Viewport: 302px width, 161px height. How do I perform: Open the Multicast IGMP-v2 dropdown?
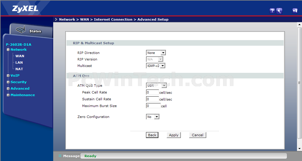coord(156,66)
